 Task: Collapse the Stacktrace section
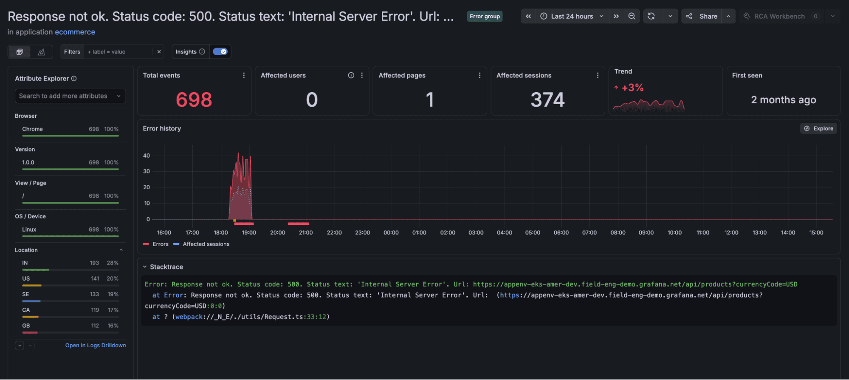163,267
